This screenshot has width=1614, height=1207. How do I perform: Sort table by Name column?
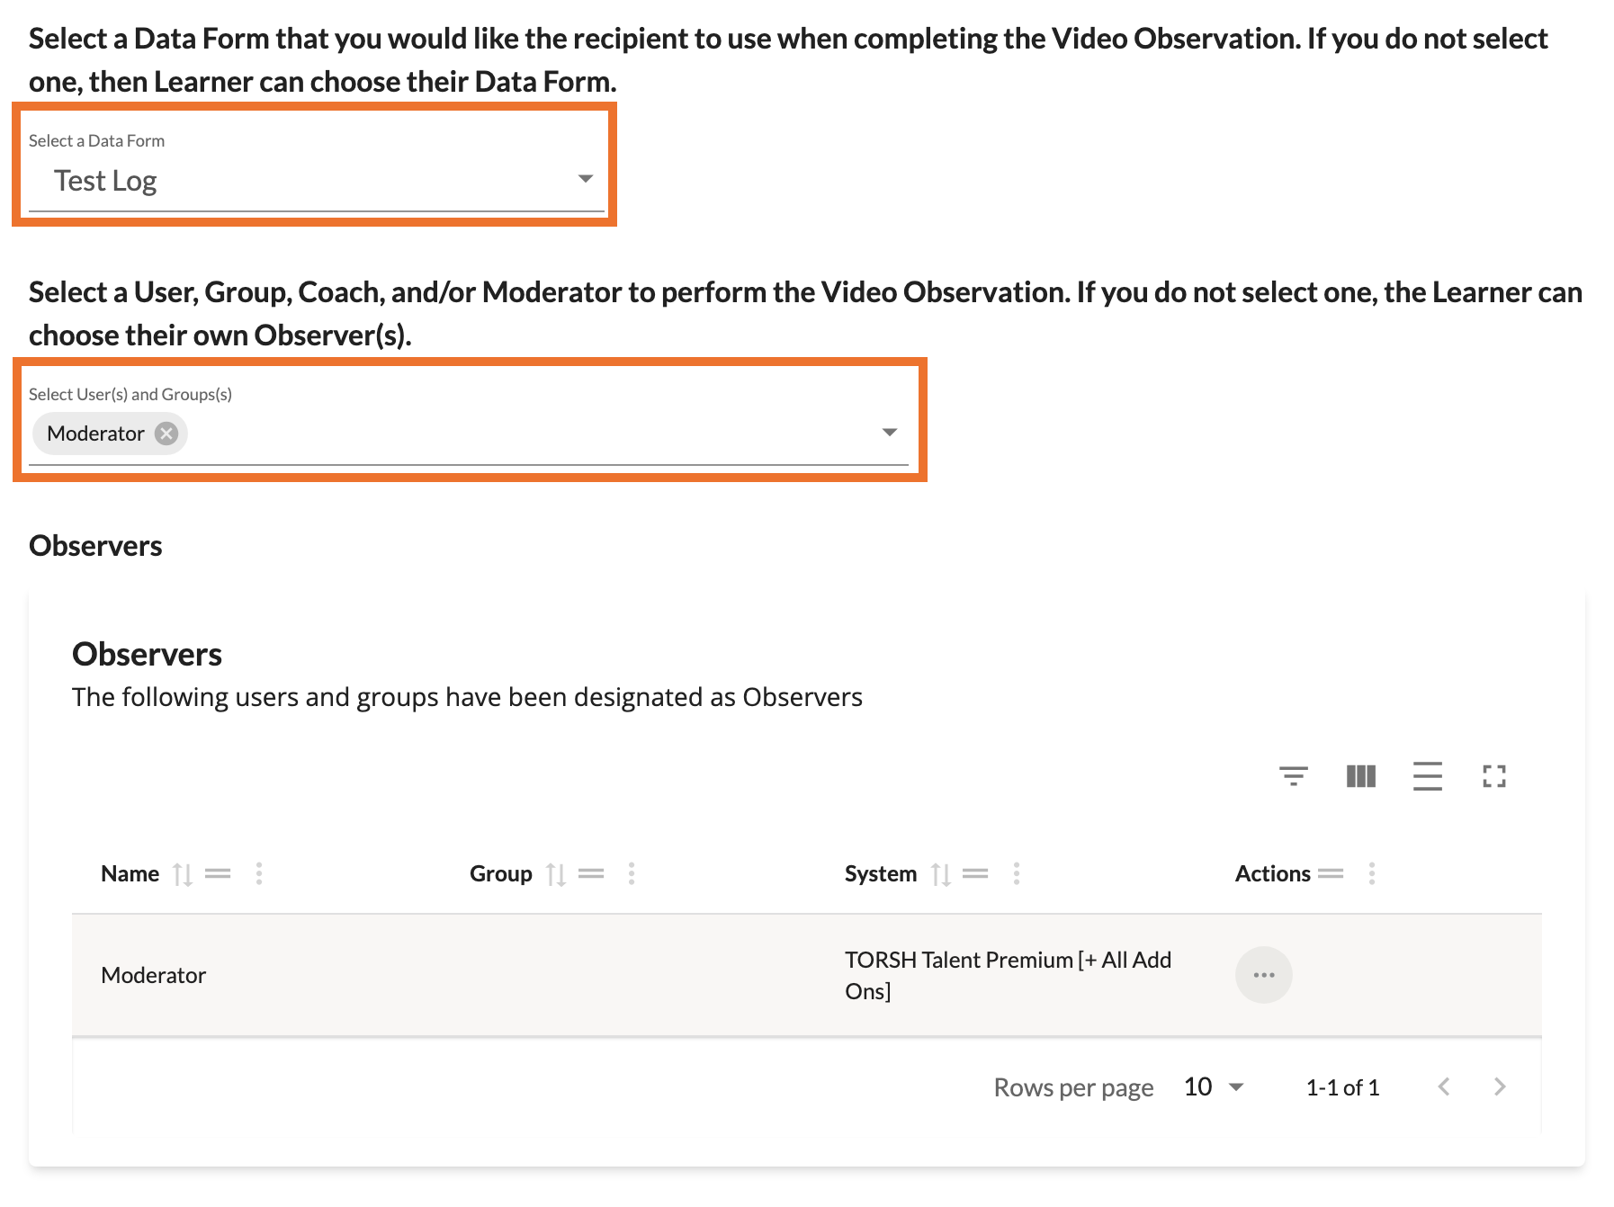tap(183, 874)
